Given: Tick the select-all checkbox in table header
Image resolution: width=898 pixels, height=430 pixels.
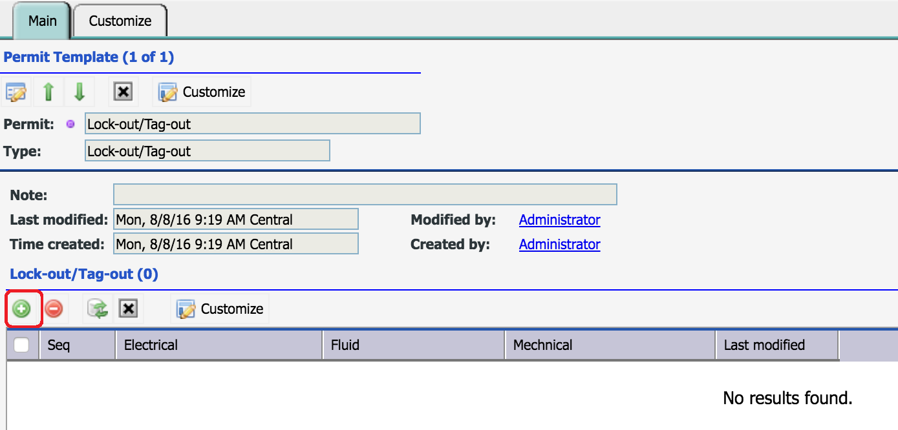Looking at the screenshot, I should 22,345.
